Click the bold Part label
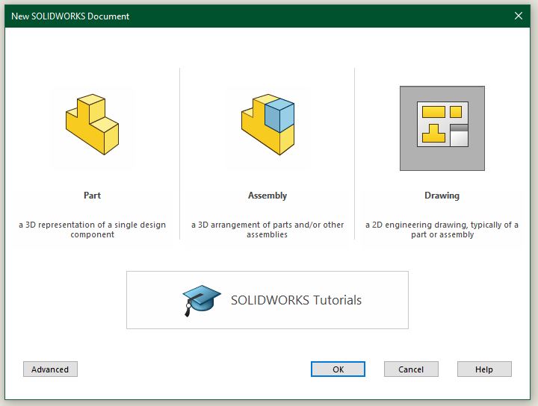Viewport: 538px width, 406px height. (x=93, y=196)
